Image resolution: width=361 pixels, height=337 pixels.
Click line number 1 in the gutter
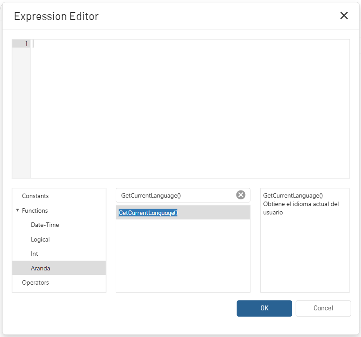point(26,44)
